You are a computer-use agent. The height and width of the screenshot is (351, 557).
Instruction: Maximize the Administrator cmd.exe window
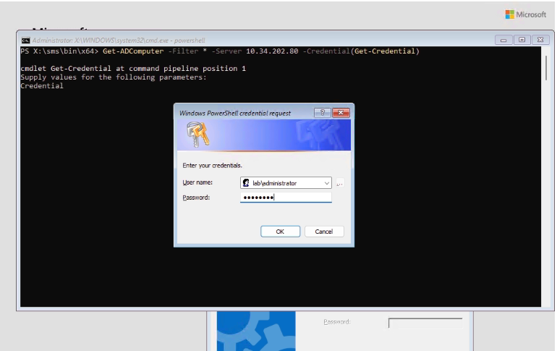point(522,40)
